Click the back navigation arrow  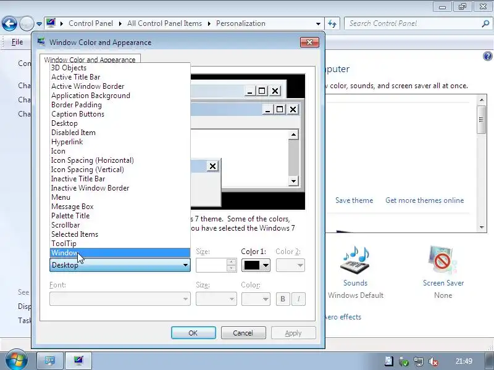9,23
